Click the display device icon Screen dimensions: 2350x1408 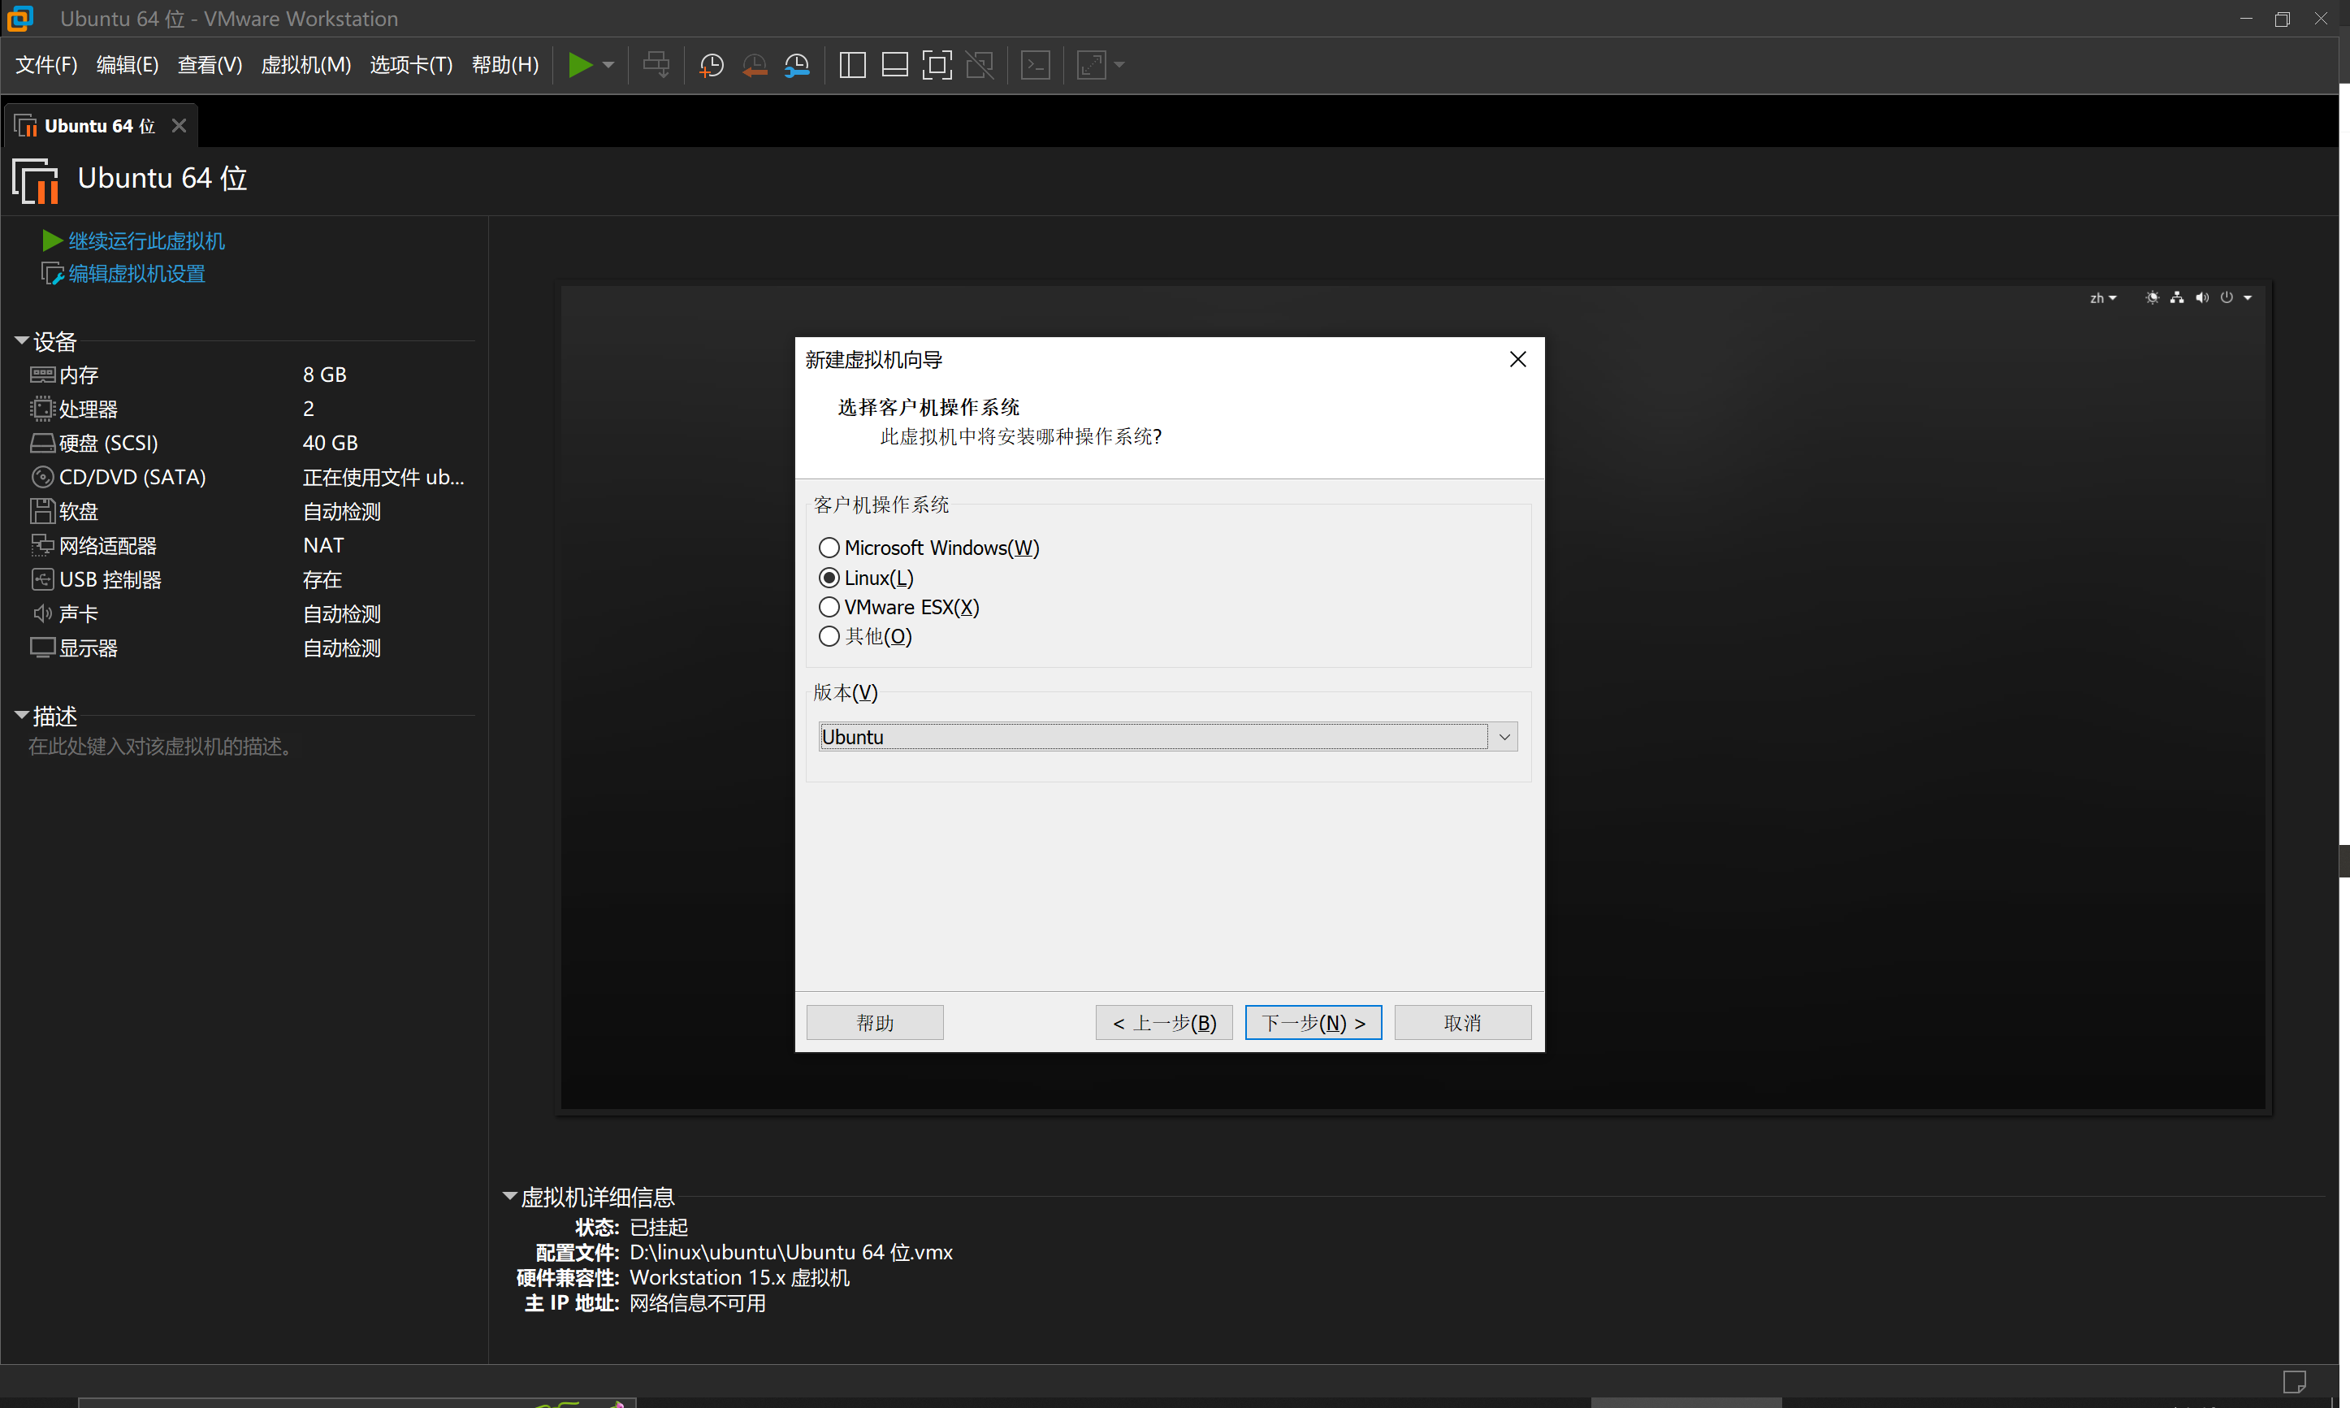click(x=43, y=648)
